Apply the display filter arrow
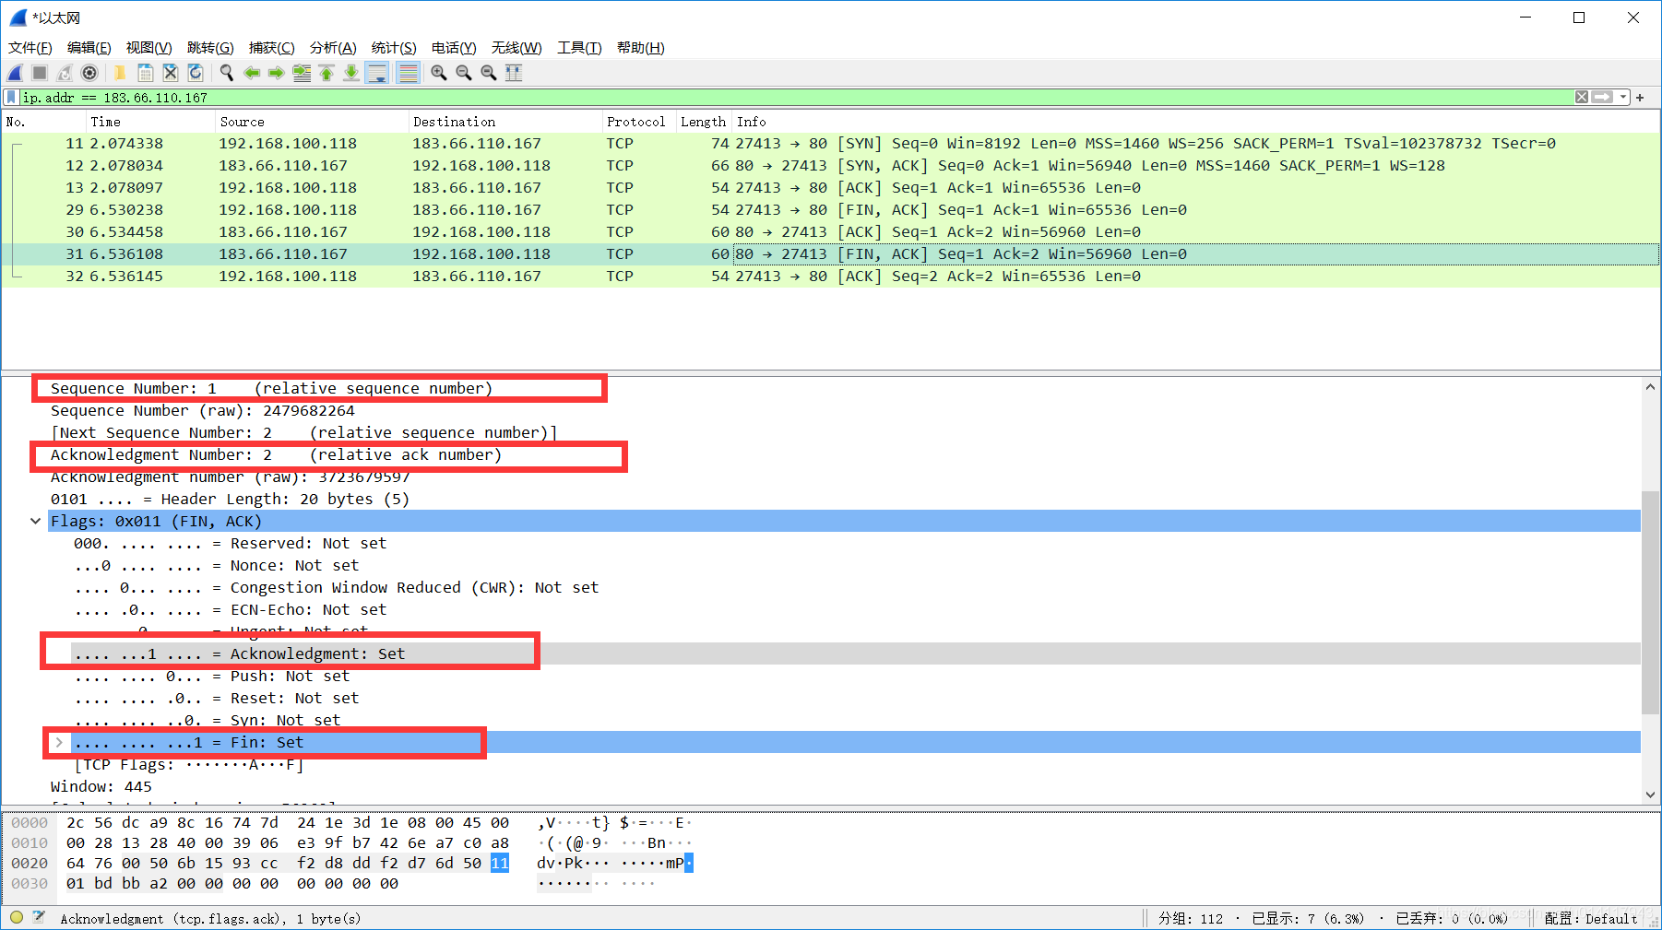 (x=1603, y=97)
